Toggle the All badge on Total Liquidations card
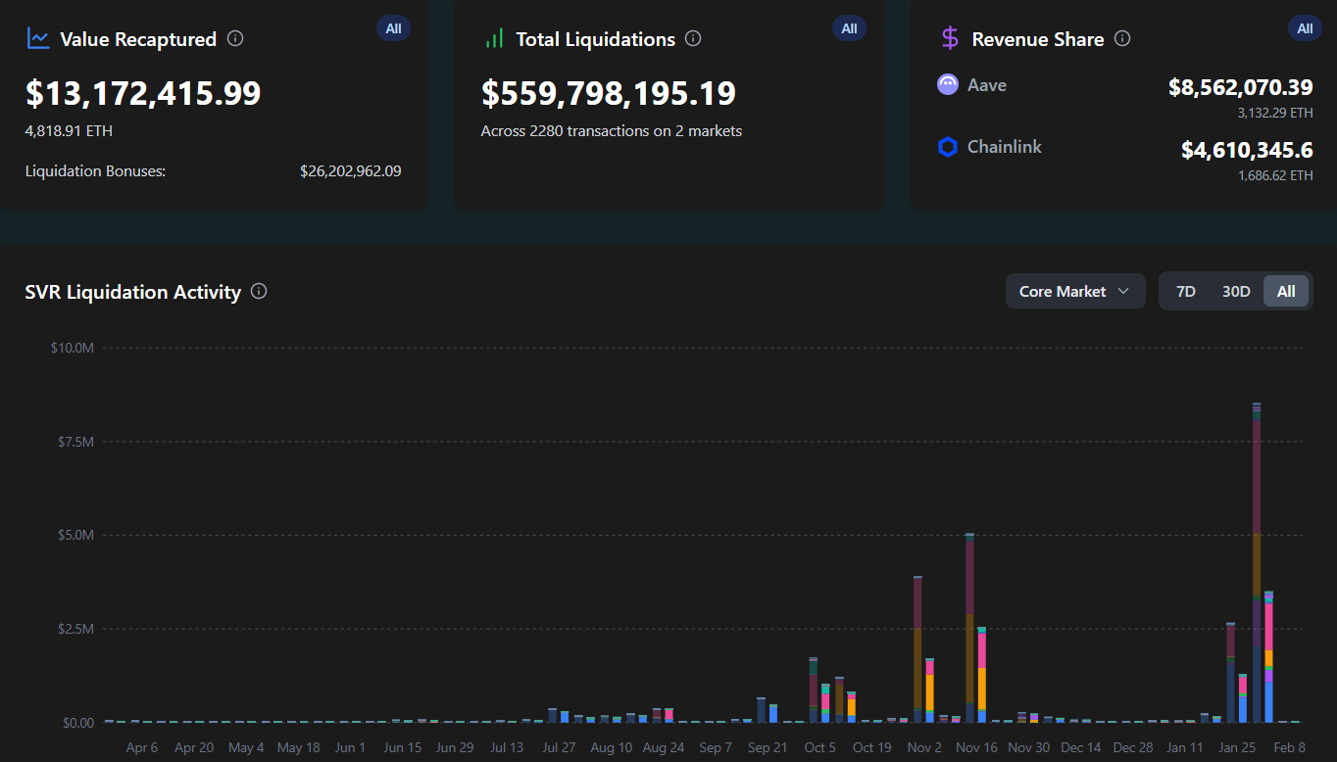Viewport: 1337px width, 762px height. tap(849, 28)
